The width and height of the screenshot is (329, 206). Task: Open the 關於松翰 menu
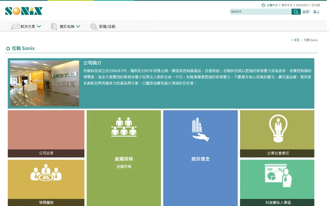pos(67,27)
